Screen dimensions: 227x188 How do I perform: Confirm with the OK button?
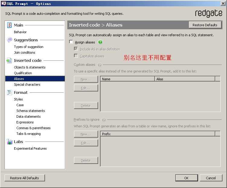click(187, 178)
